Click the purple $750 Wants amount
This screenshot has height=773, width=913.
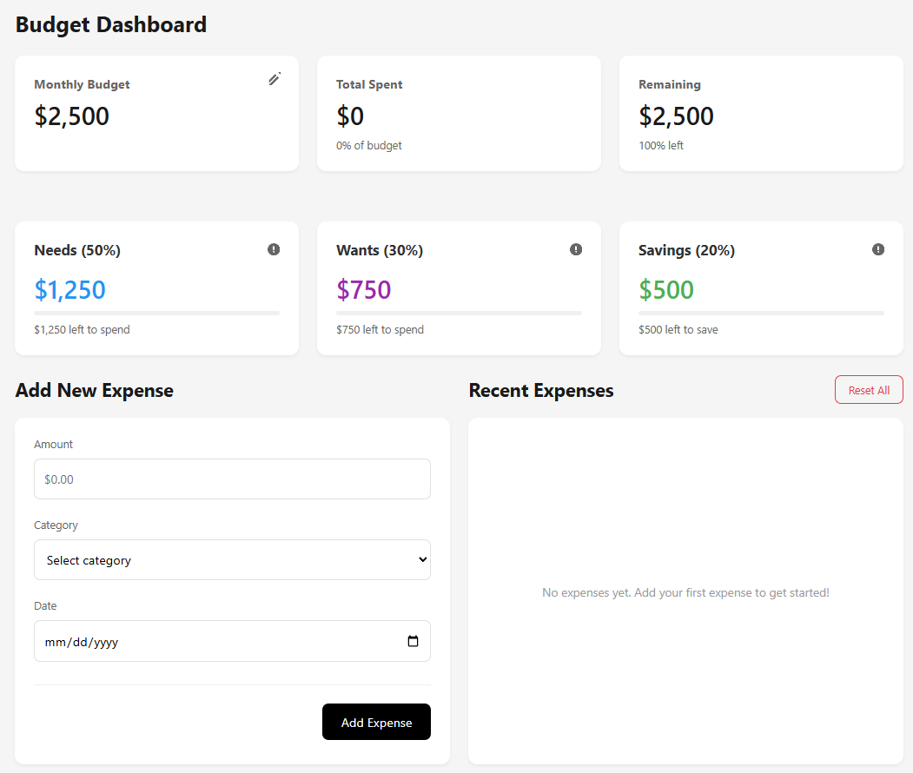point(364,289)
